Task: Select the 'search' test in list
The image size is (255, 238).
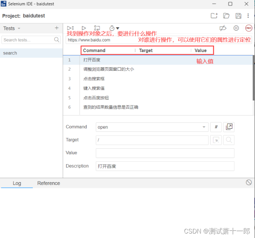Action: tap(31, 53)
